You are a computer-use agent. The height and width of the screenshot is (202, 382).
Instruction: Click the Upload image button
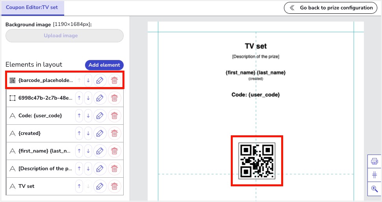pyautogui.click(x=65, y=36)
